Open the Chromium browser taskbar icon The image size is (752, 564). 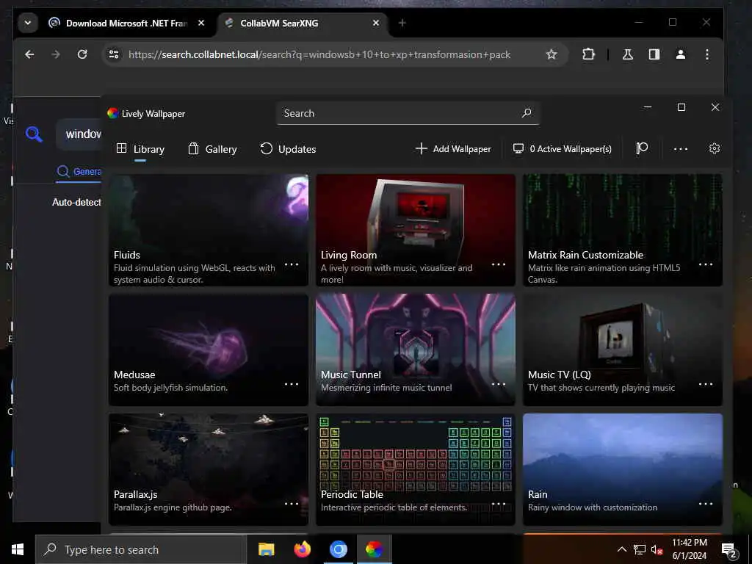click(x=338, y=549)
